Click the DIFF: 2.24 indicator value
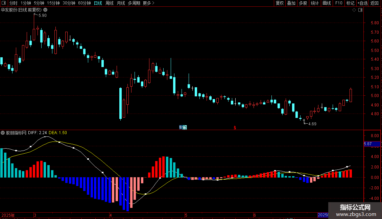 tap(37, 133)
